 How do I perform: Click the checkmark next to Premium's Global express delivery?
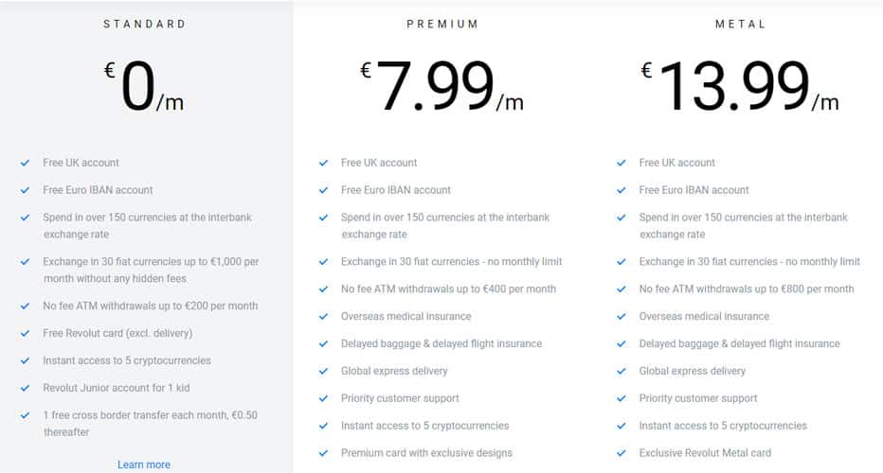coord(323,371)
